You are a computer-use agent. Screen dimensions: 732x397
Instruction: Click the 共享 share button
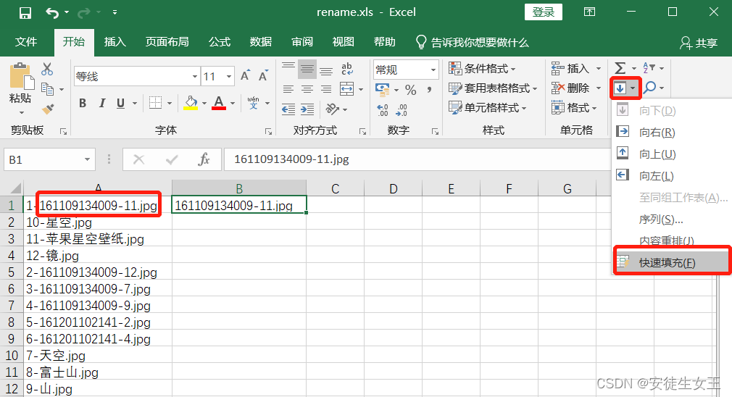click(x=699, y=43)
